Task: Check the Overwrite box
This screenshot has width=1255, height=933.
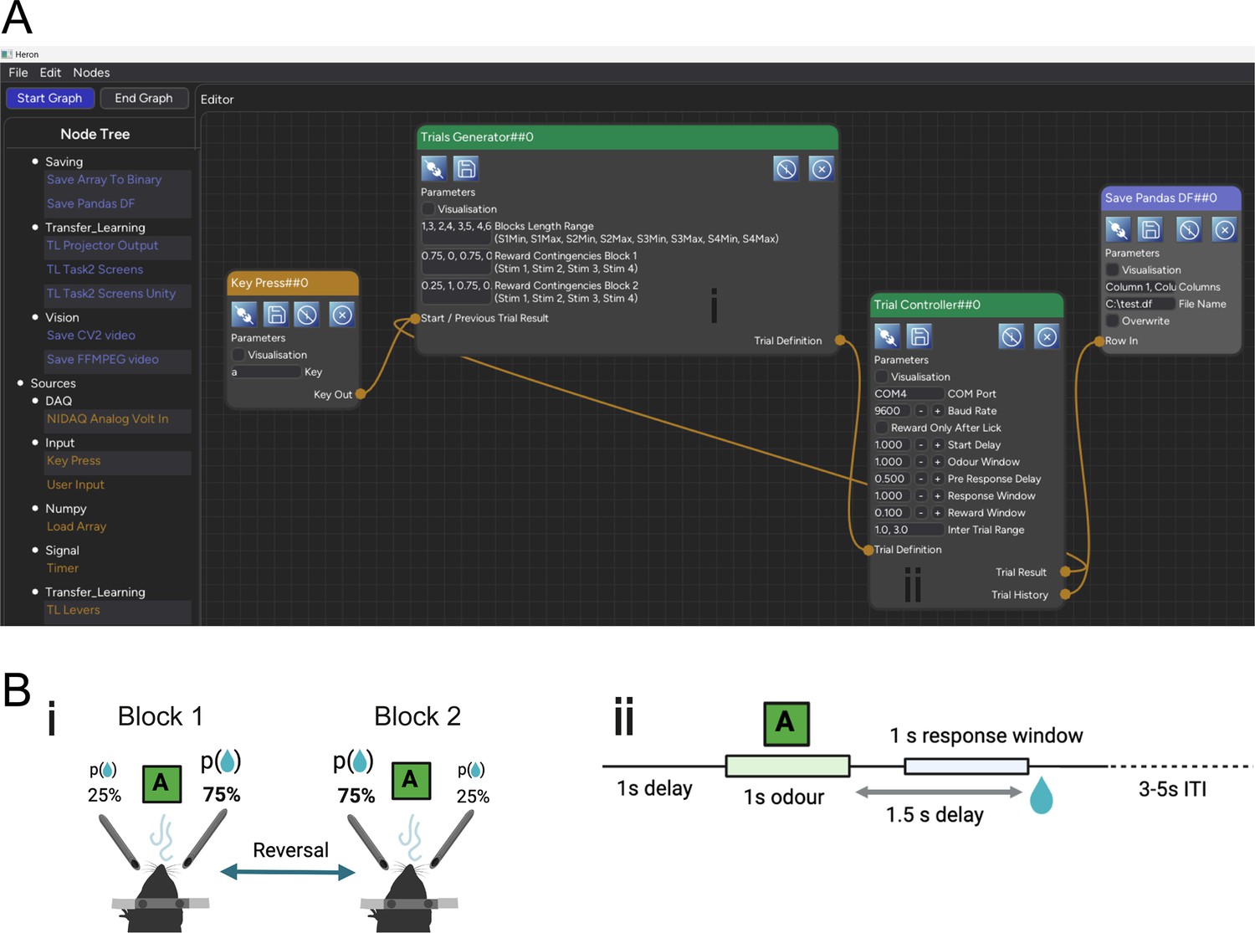Action: coord(1113,320)
